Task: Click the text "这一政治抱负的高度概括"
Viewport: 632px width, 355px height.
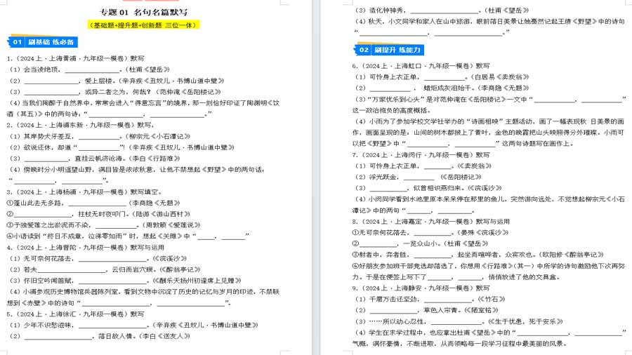Action: (391, 110)
